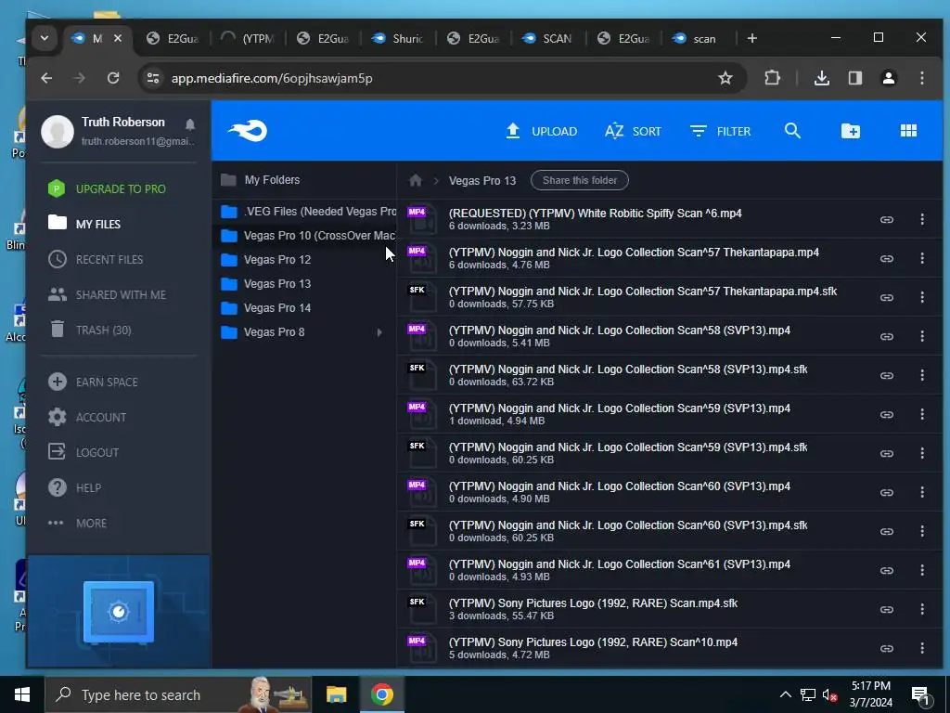
Task: Open options for Scan^59 (SVP13).mp4.sfk
Action: pos(922,453)
